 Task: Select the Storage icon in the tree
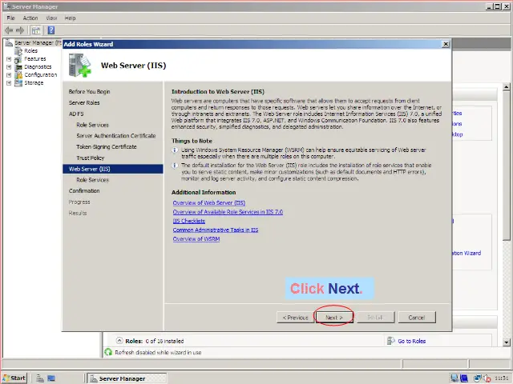tap(18, 83)
